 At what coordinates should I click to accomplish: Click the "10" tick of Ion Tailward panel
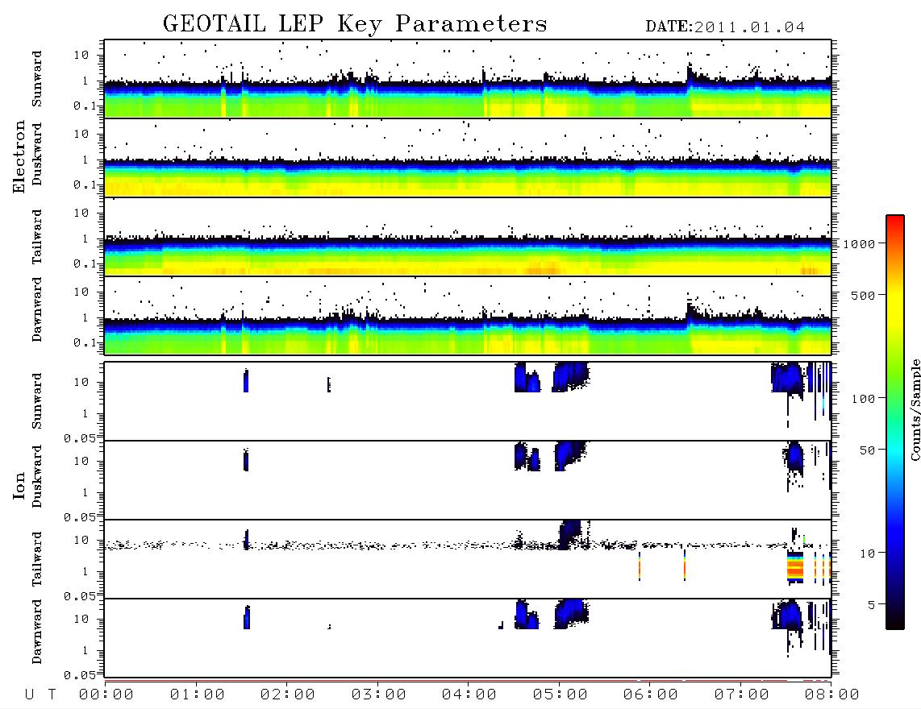[81, 540]
